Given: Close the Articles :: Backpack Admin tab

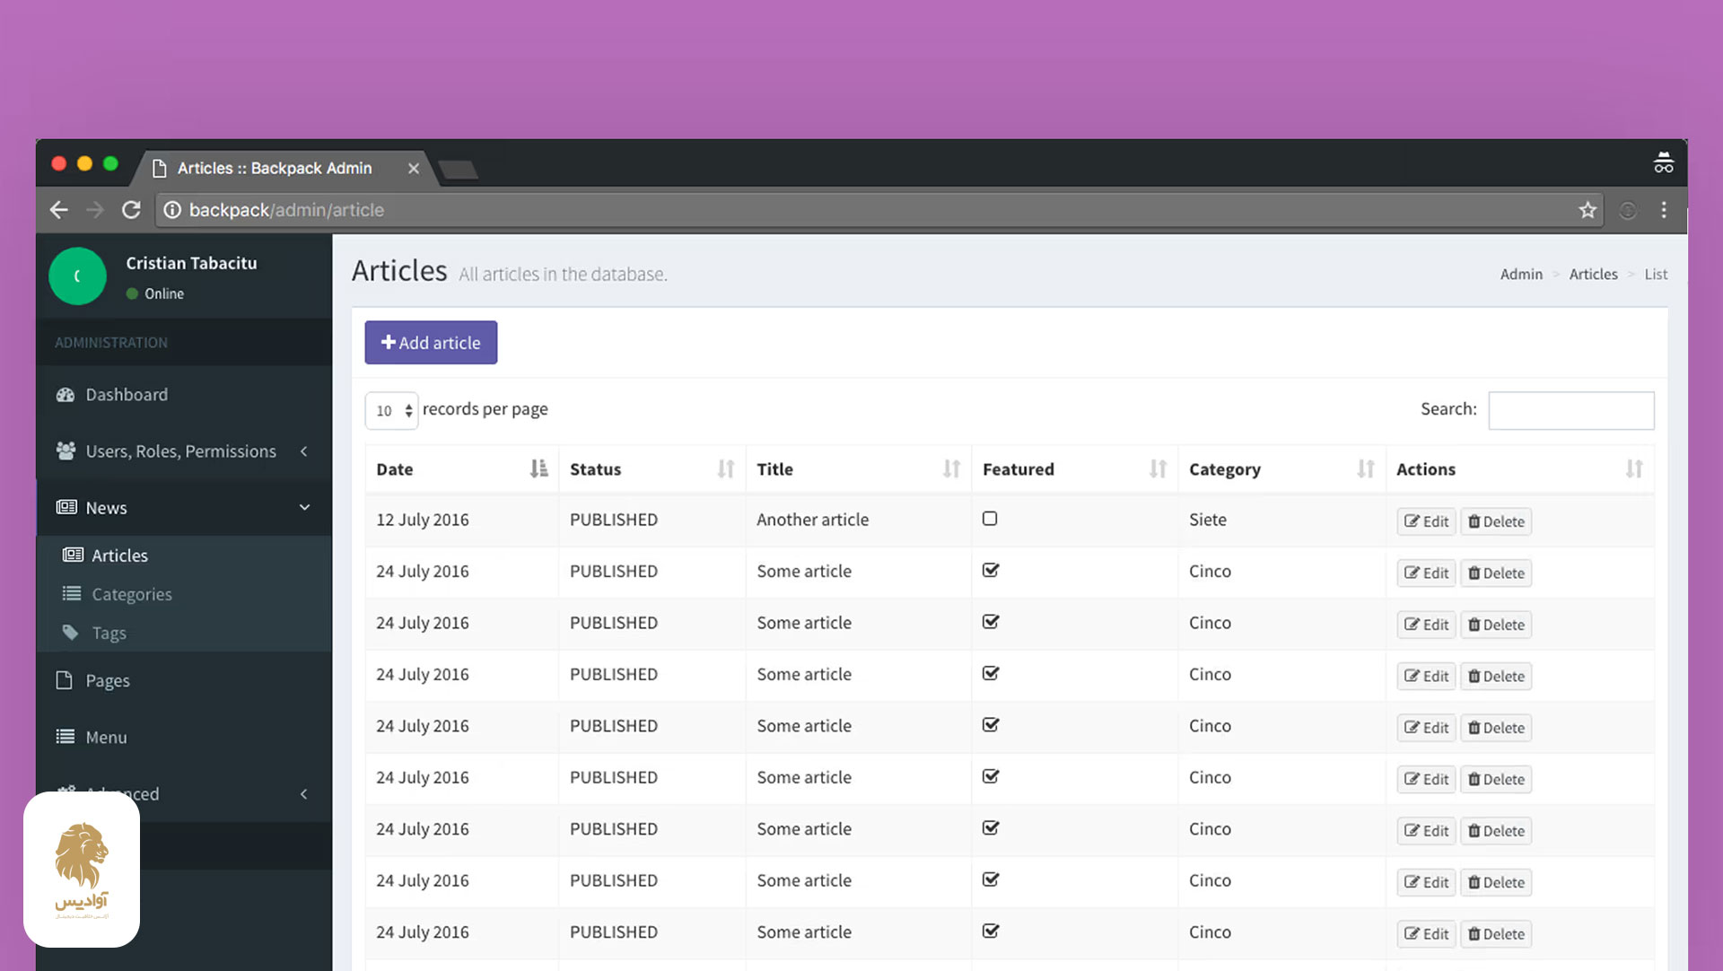Looking at the screenshot, I should click(x=414, y=169).
